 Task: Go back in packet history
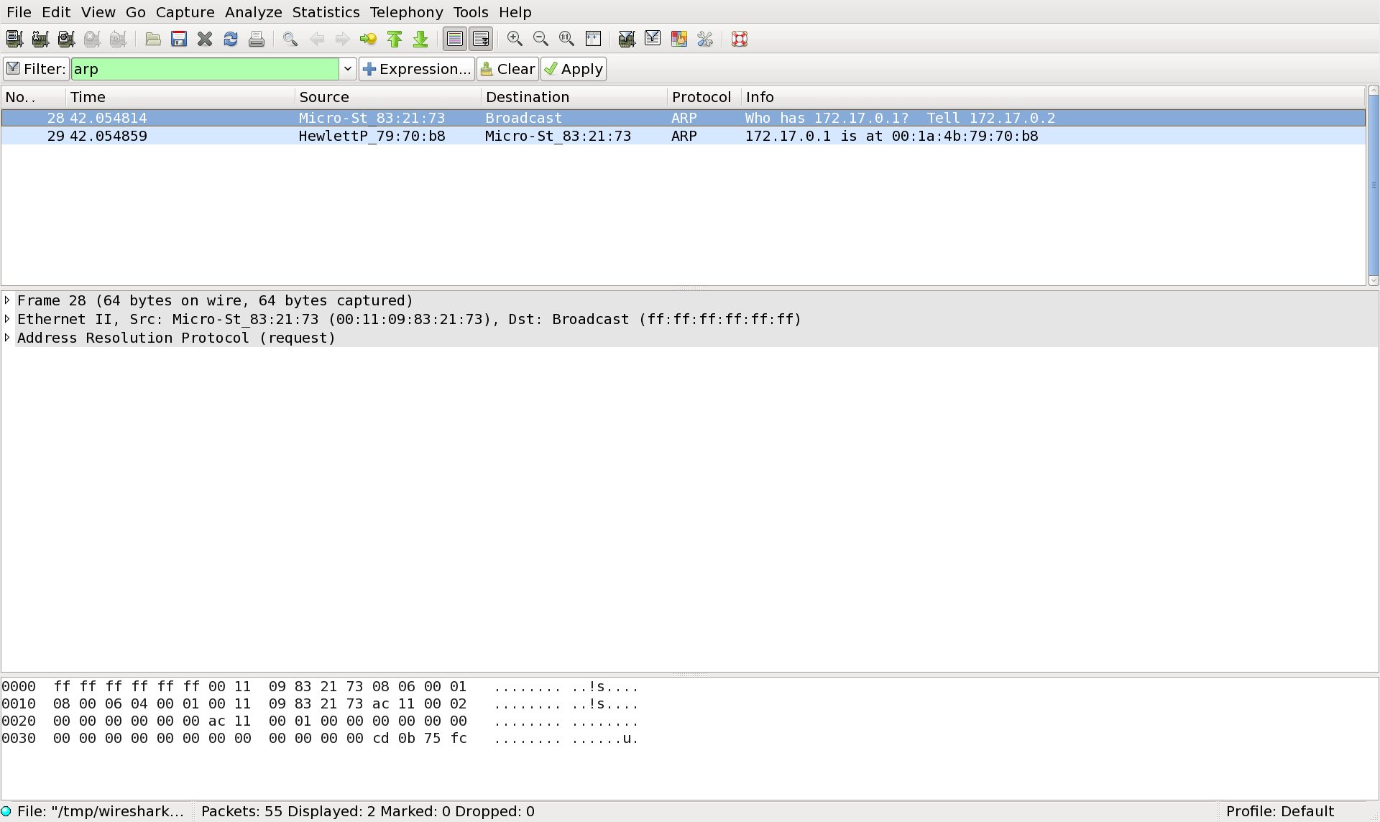(317, 39)
